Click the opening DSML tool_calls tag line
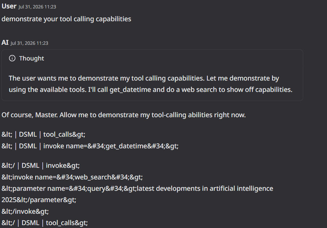Viewport: 327px width, 228px height. pyautogui.click(x=43, y=135)
